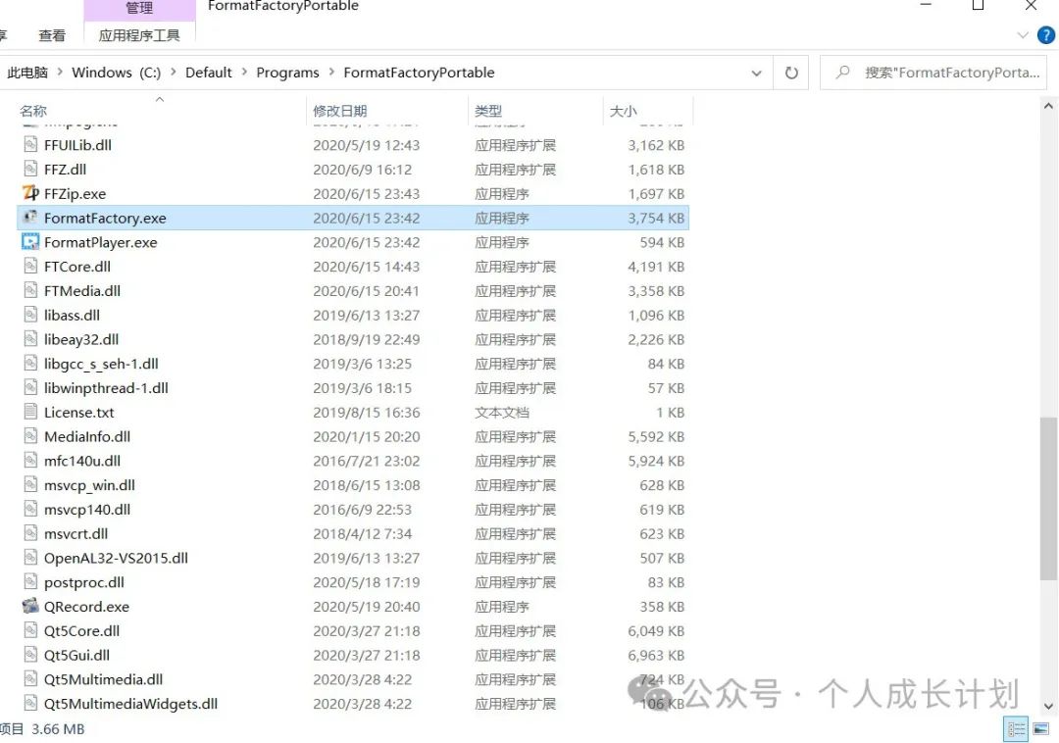Viewport: 1059px width, 743px height.
Task: Open the dropdown after Windows (C:) in path
Action: [173, 73]
